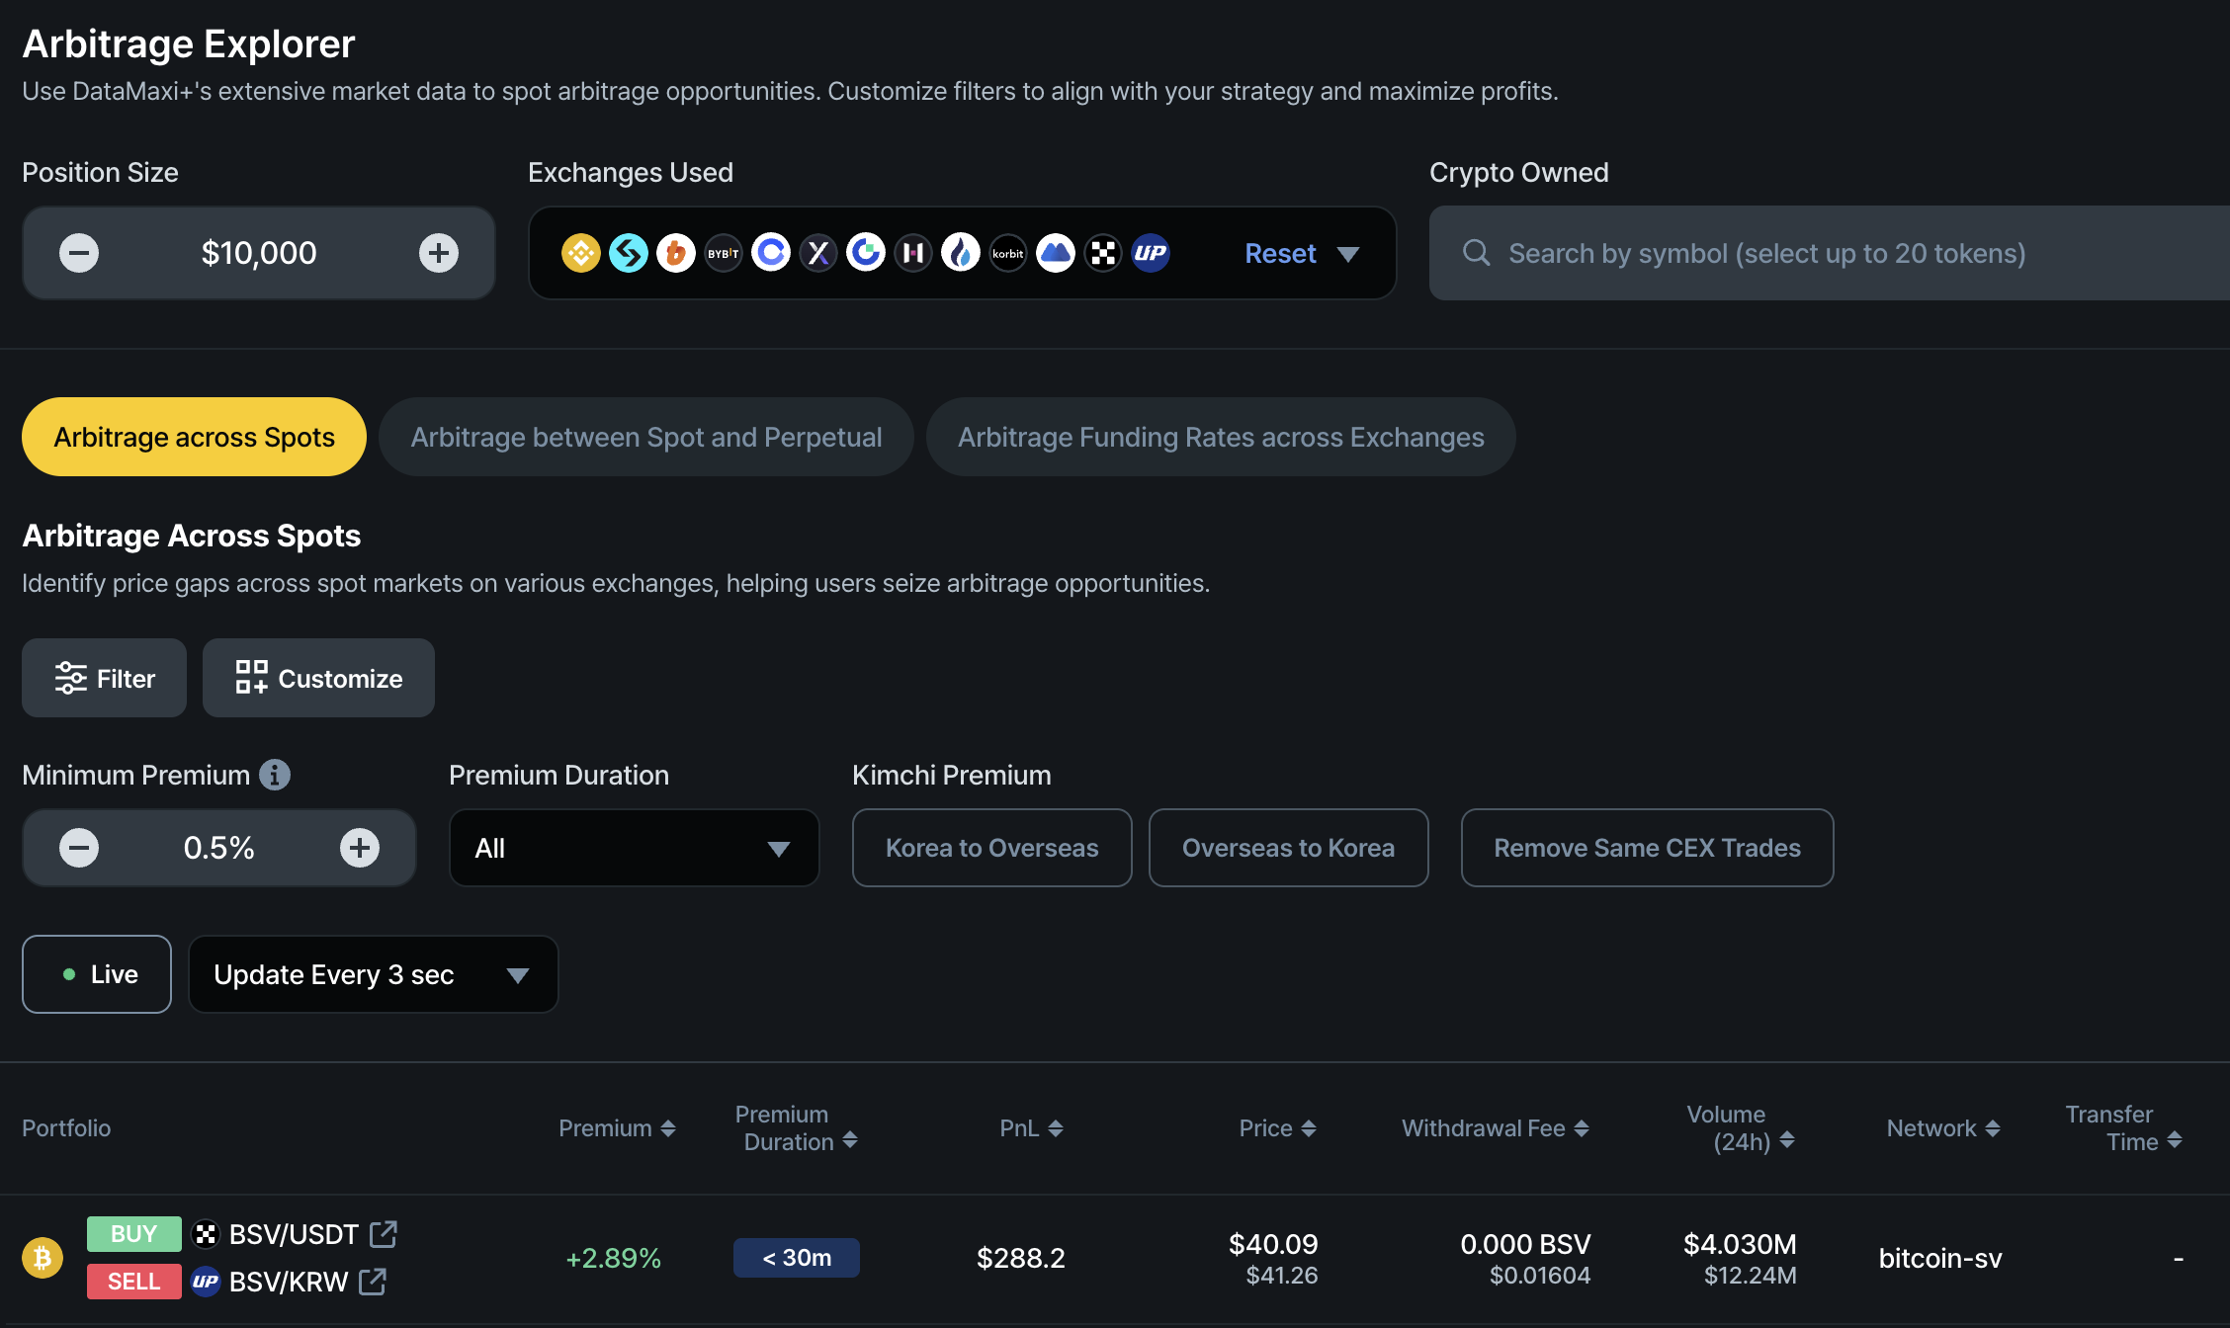Screen dimensions: 2230x1328
Task: Click the Minimum Premium info icon
Action: coord(275,775)
